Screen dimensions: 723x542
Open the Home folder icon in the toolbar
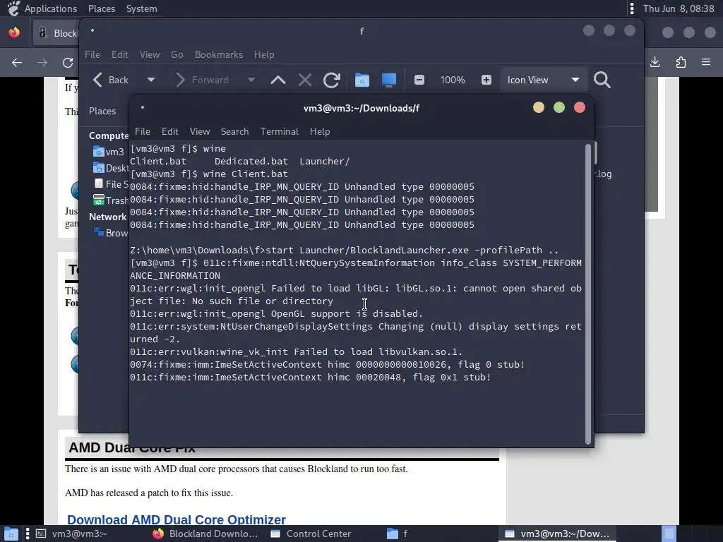point(362,80)
